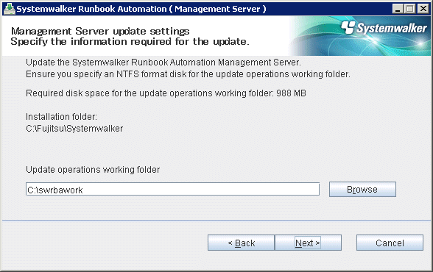
Task: Click the installer icon in the title bar
Action: (x=9, y=9)
